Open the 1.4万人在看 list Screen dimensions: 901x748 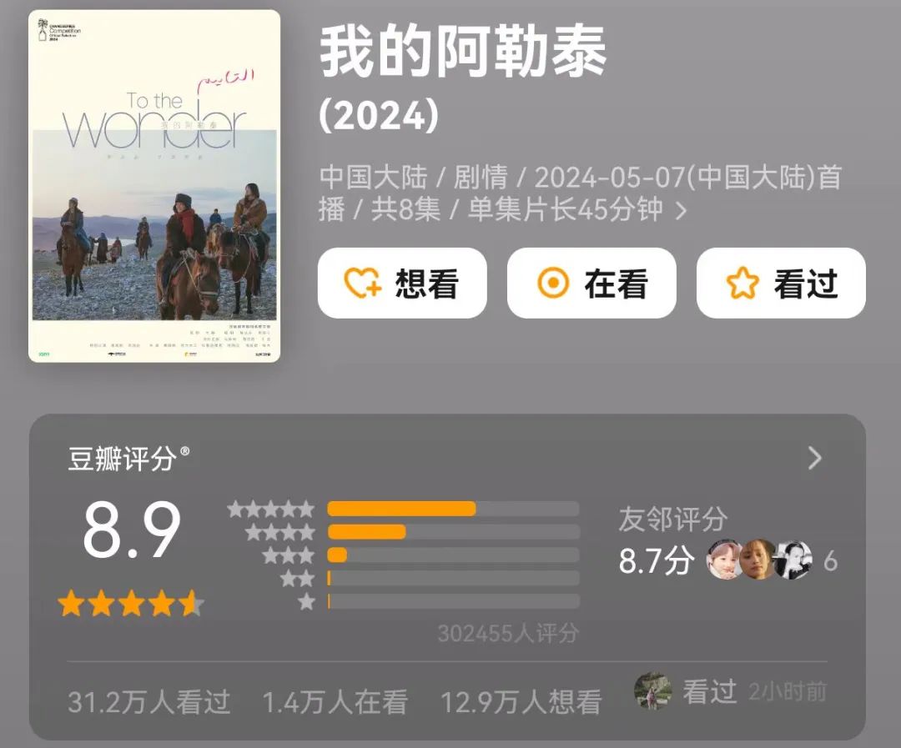[335, 702]
